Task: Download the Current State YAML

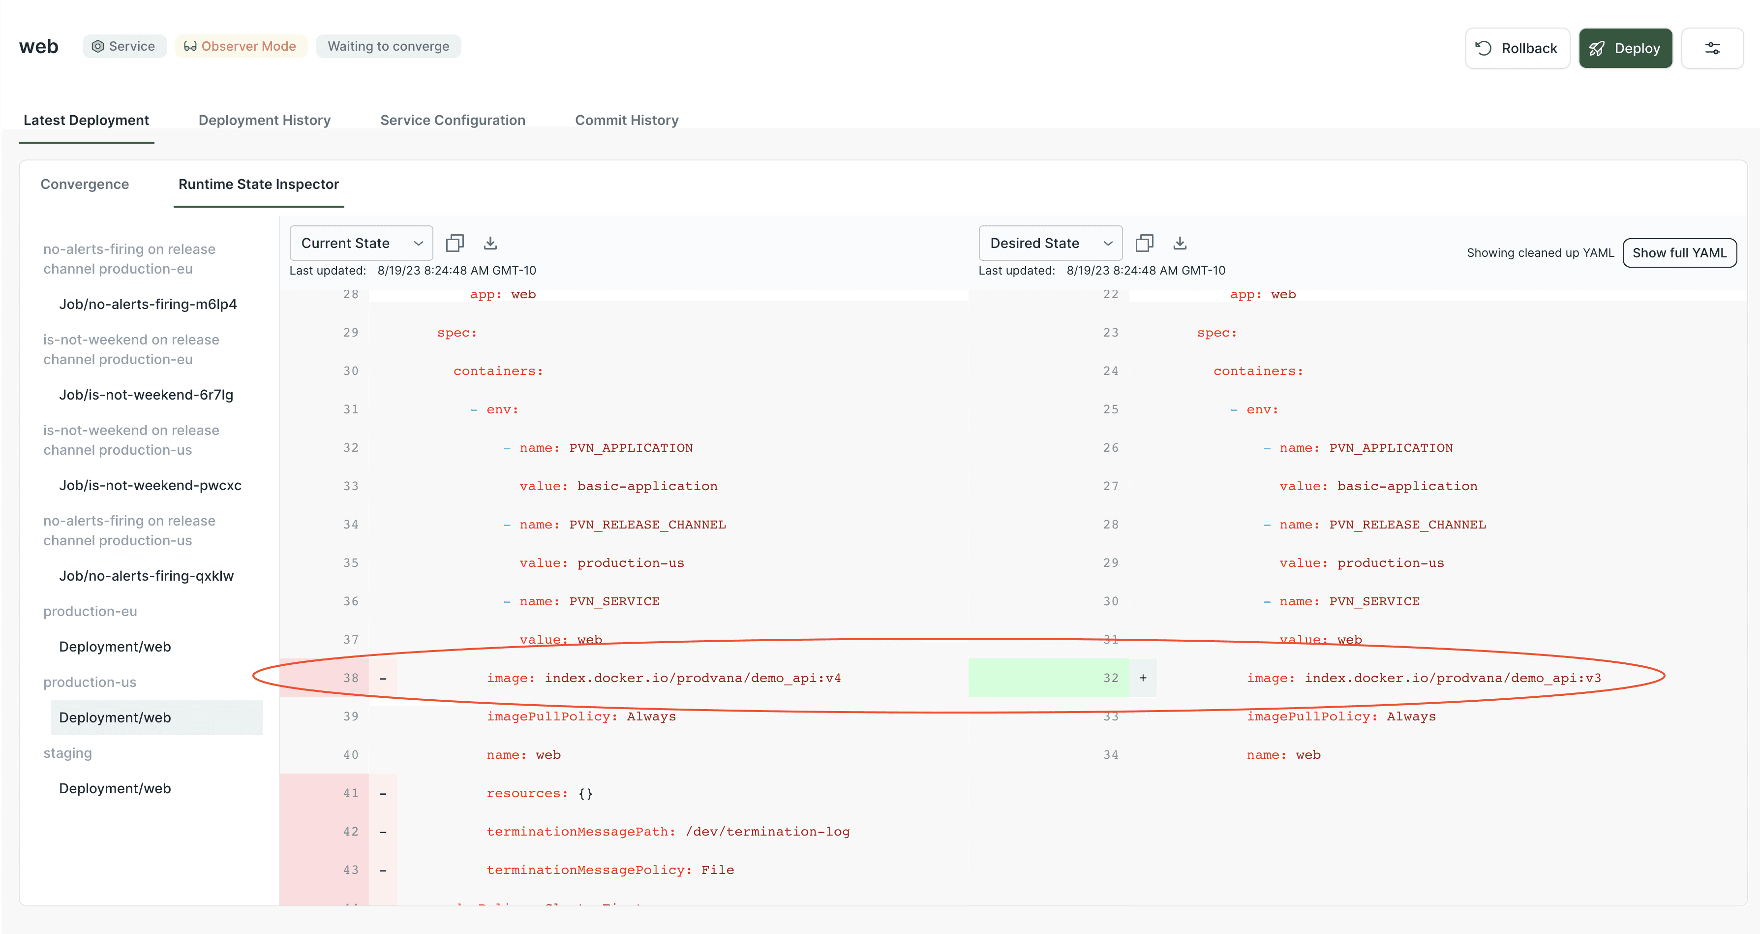Action: coord(490,243)
